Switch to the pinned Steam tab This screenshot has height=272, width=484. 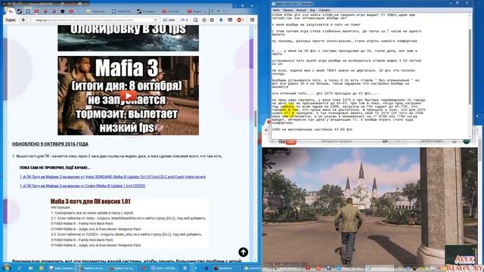[x=20, y=11]
